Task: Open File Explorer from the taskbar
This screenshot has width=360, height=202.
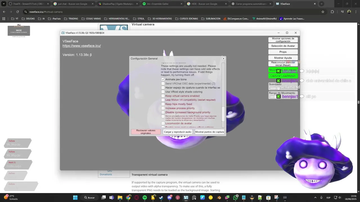Action: (x=120, y=198)
